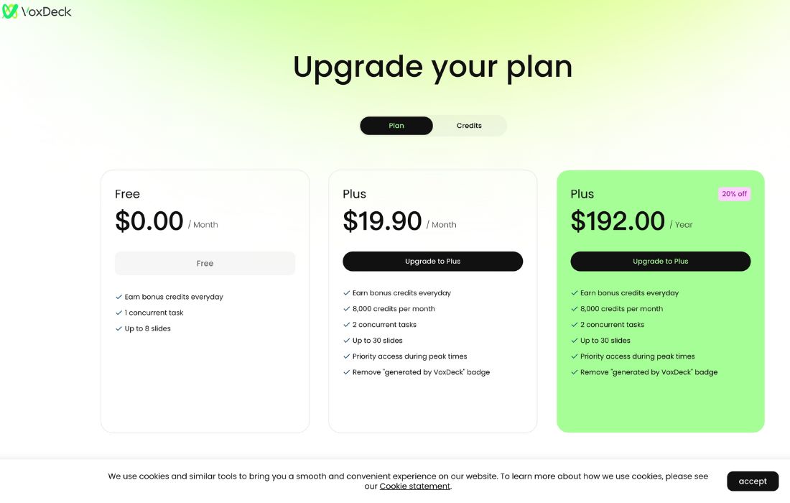Click Upgrade to Plus on yearly plan
This screenshot has width=790, height=503.
click(x=660, y=262)
